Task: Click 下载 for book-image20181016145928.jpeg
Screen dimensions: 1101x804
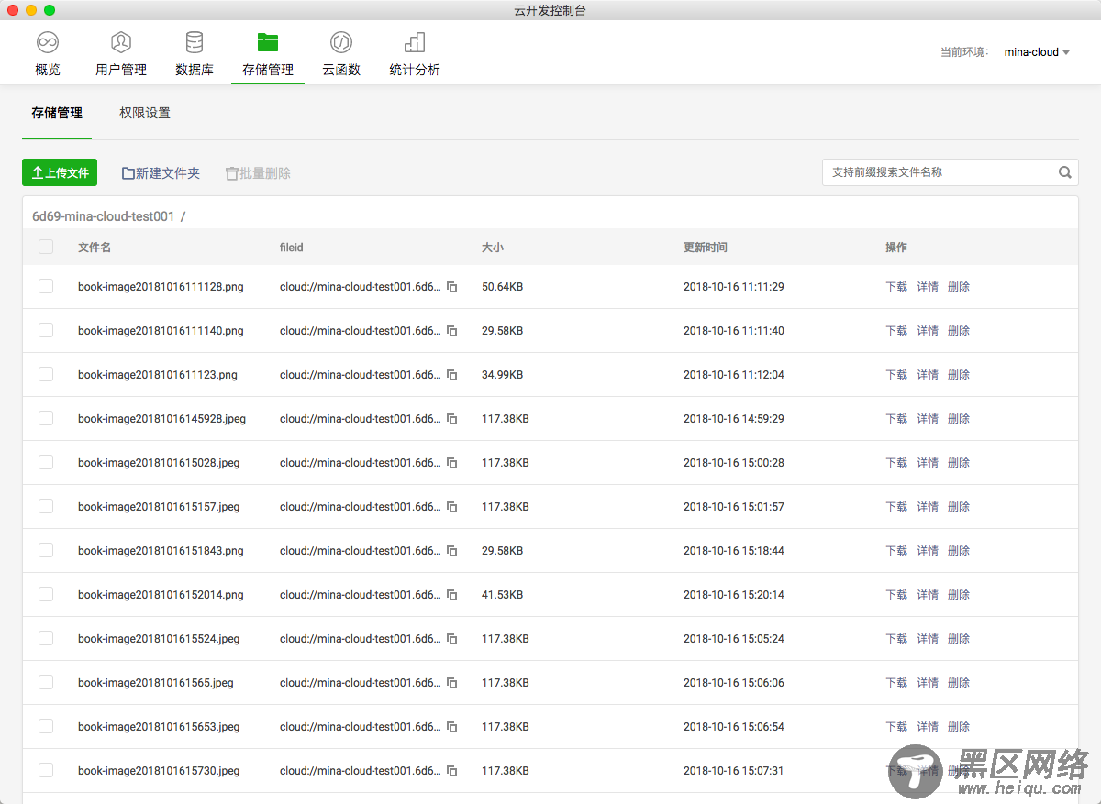Action: pos(896,419)
